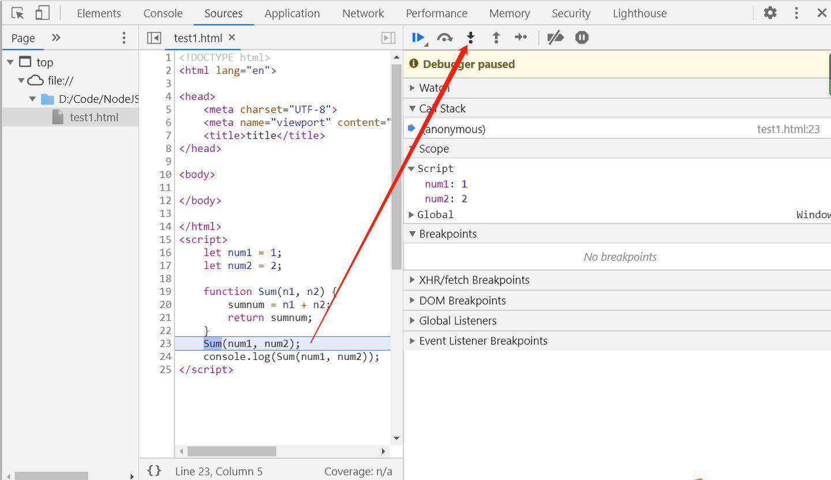Switch to the Console tab
The image size is (831, 480).
tap(163, 13)
